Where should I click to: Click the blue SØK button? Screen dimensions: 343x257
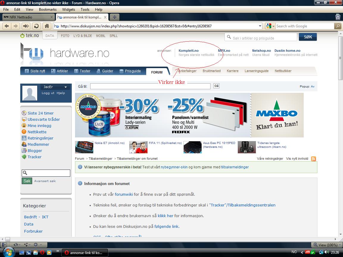click(308, 37)
